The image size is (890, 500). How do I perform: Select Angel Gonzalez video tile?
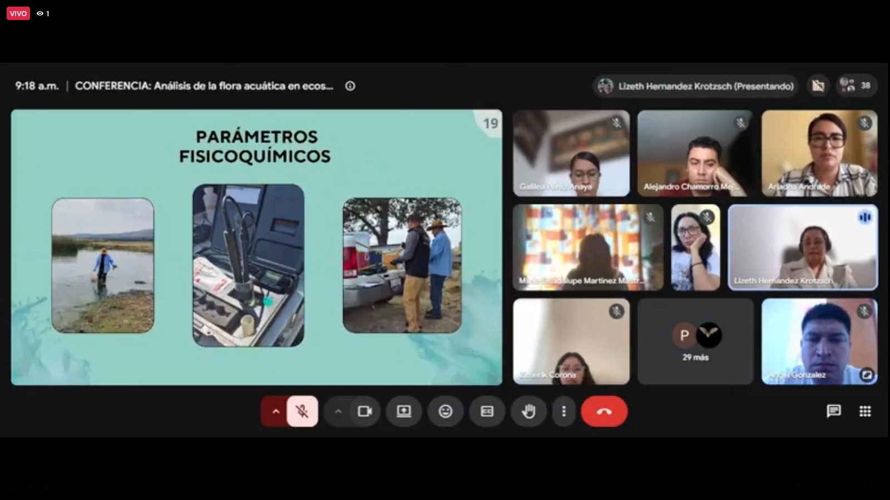tap(819, 342)
